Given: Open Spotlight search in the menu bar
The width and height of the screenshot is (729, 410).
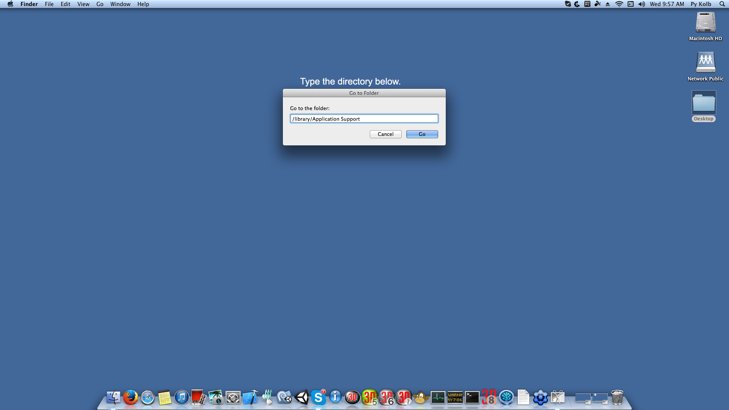Looking at the screenshot, I should (x=721, y=4).
